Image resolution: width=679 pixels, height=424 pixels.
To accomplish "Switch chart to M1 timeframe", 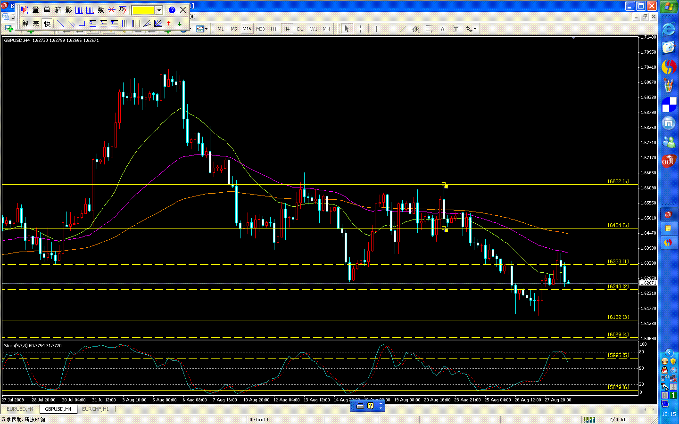I will (x=221, y=29).
